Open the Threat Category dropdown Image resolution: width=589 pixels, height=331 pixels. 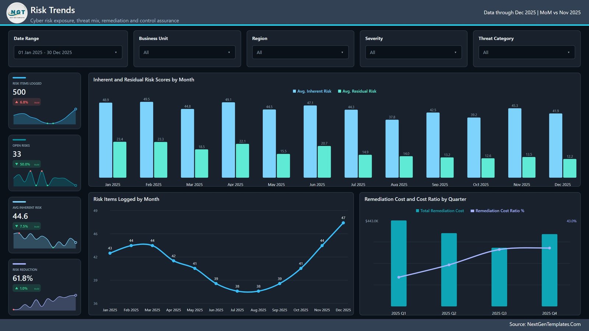click(527, 52)
